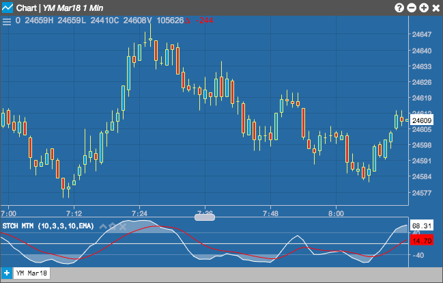The height and width of the screenshot is (283, 443).
Task: Click the 68.31 stochastic value label
Action: tap(422, 226)
